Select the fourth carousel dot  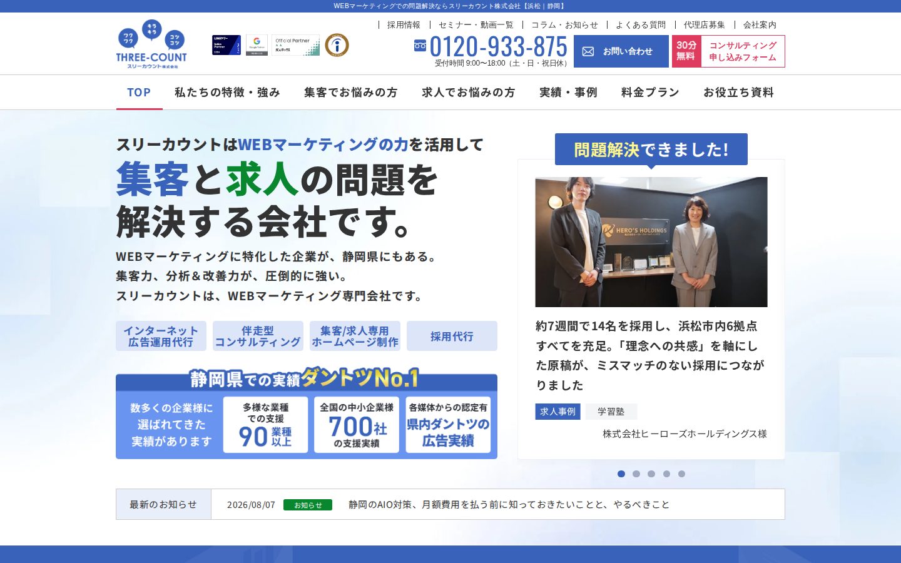pyautogui.click(x=666, y=474)
